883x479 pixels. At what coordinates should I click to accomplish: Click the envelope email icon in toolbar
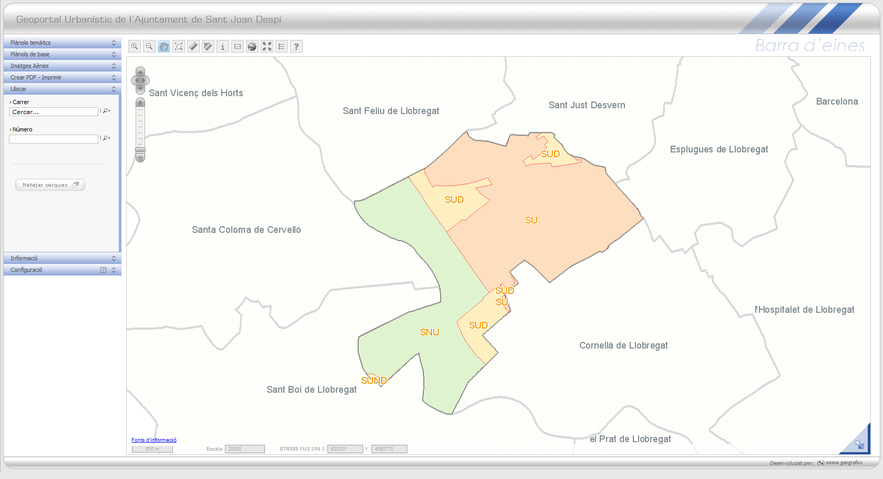(x=238, y=46)
